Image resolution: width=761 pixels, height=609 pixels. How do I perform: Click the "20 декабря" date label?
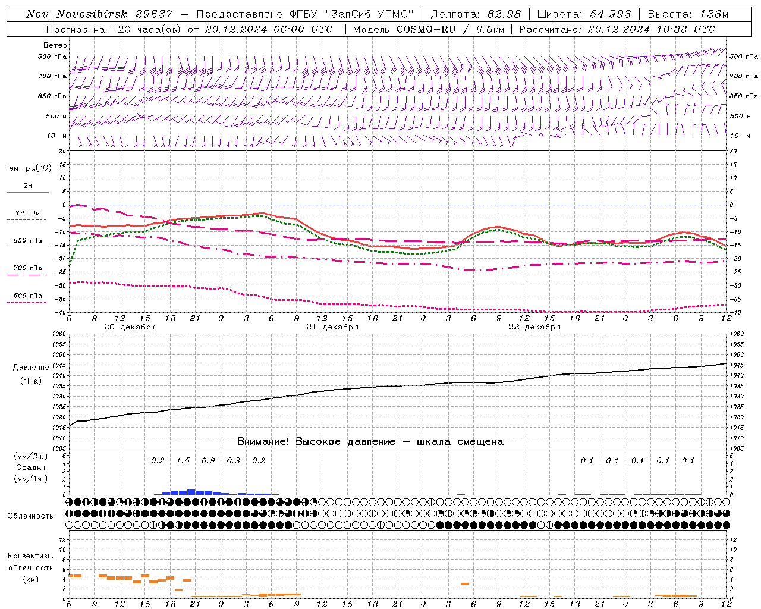coord(130,327)
